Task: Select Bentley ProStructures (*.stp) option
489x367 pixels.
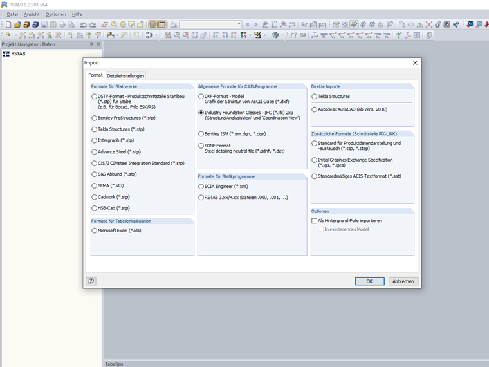Action: (x=94, y=118)
